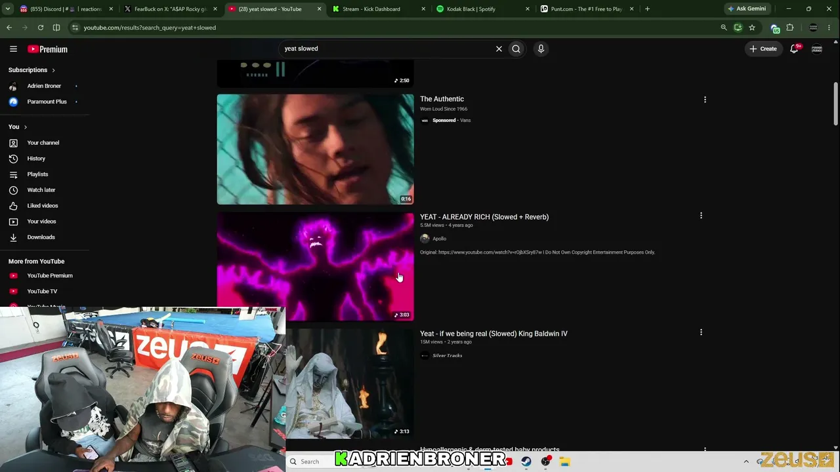The height and width of the screenshot is (472, 840).
Task: Start voice search with the microphone icon
Action: [x=541, y=49]
